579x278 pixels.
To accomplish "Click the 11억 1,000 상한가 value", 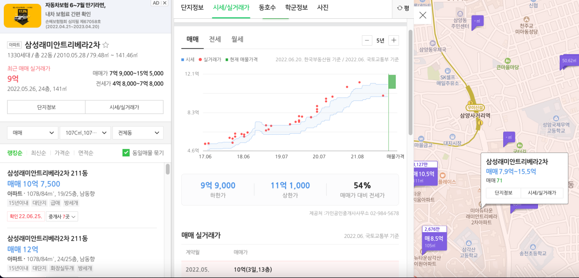I will point(290,185).
